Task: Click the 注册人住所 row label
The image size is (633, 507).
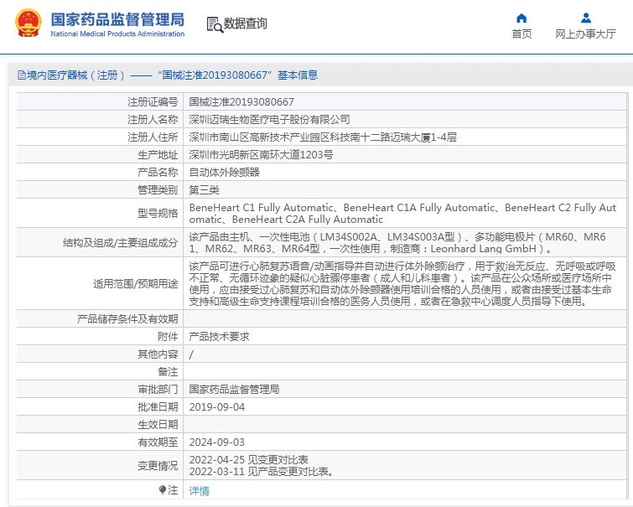Action: pyautogui.click(x=153, y=137)
